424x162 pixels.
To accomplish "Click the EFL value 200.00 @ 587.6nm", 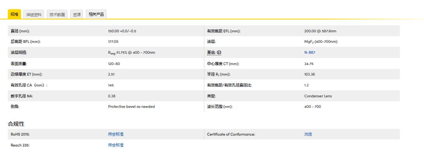I will [320, 31].
